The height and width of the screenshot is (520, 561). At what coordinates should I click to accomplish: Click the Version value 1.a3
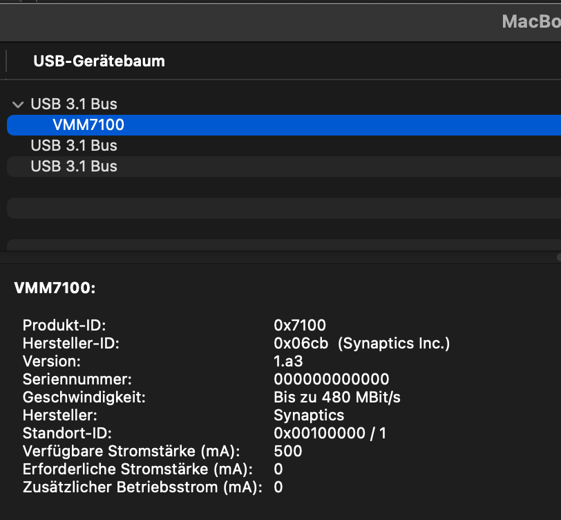tap(288, 361)
